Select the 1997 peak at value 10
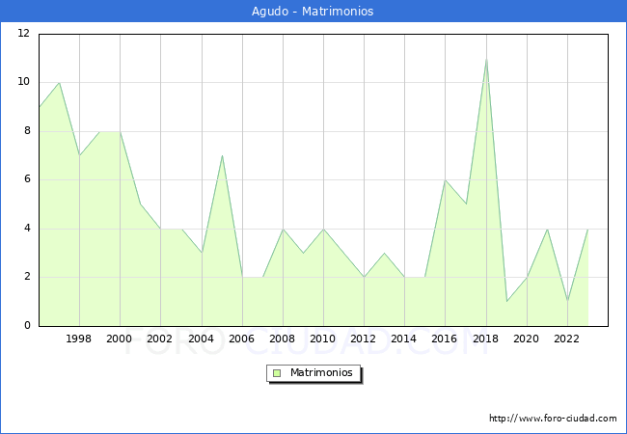The image size is (627, 434). click(x=59, y=83)
